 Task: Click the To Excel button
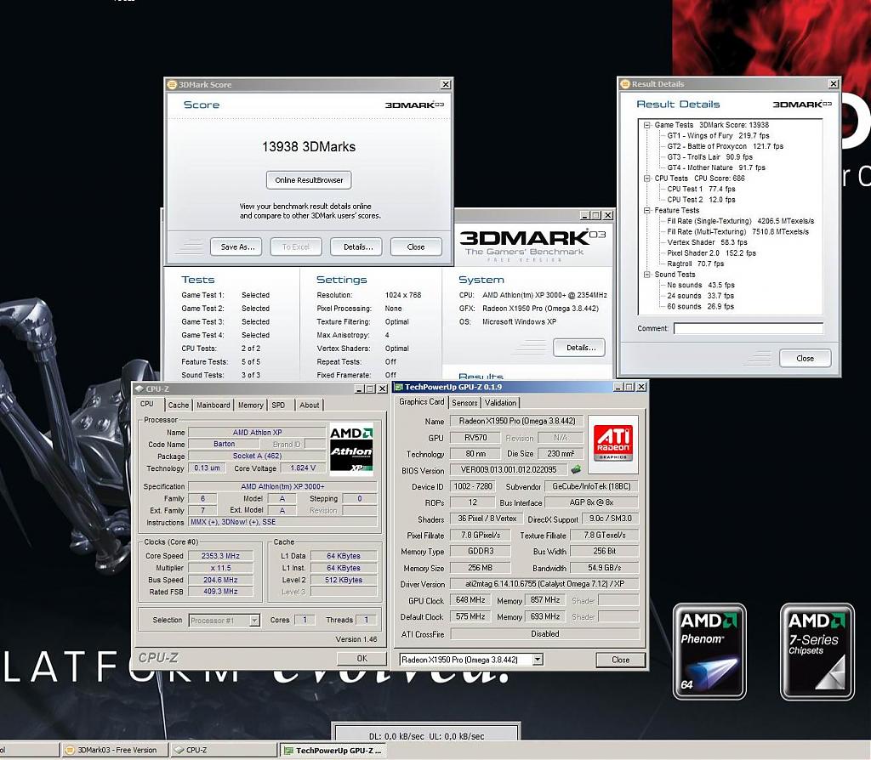(x=295, y=247)
